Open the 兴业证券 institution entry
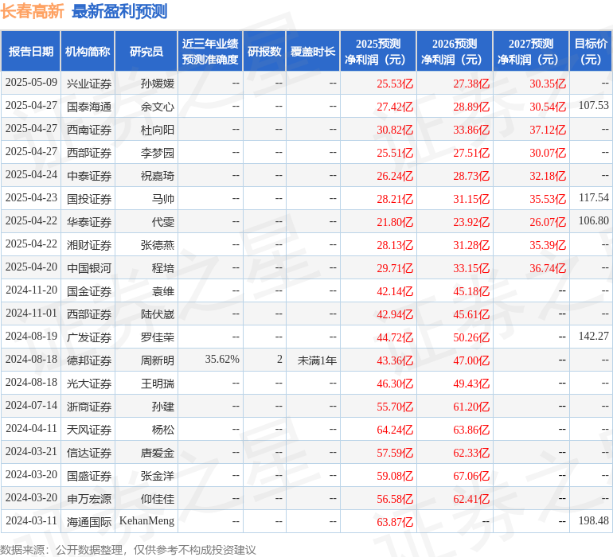Viewport: 613px width, 557px height. 88,83
